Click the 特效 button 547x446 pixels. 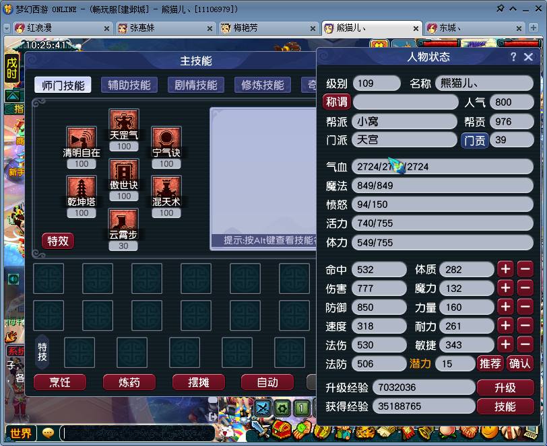pos(58,241)
